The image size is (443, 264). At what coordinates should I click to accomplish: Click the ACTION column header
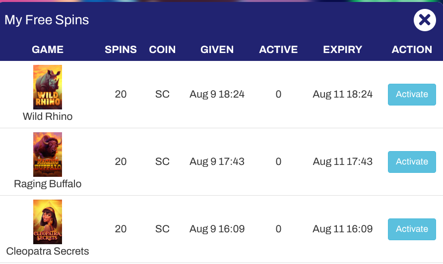tap(412, 50)
